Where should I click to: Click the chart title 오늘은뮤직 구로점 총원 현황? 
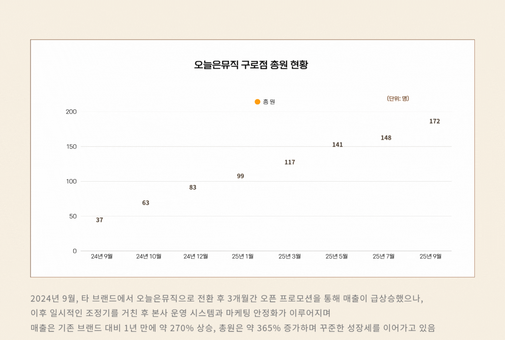click(251, 65)
